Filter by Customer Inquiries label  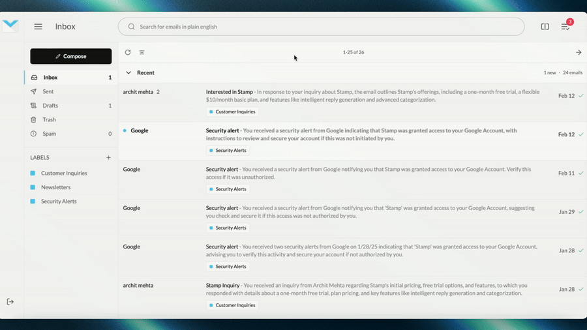tap(64, 173)
